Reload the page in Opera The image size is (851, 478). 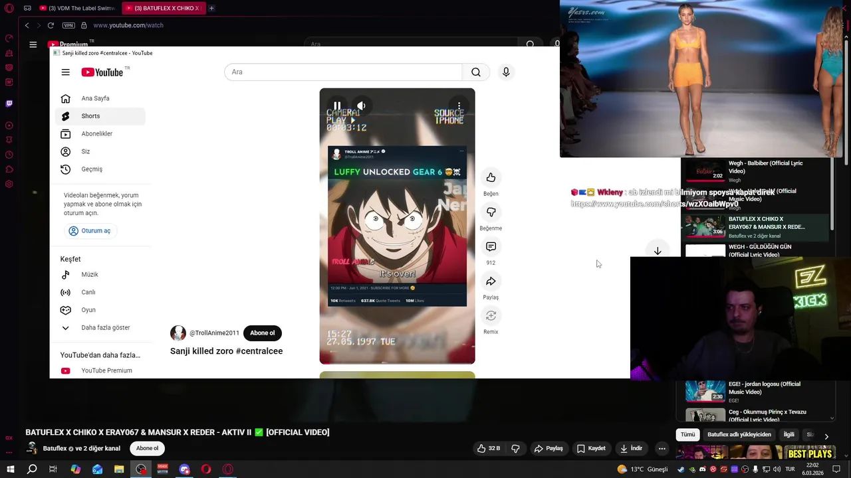click(51, 25)
